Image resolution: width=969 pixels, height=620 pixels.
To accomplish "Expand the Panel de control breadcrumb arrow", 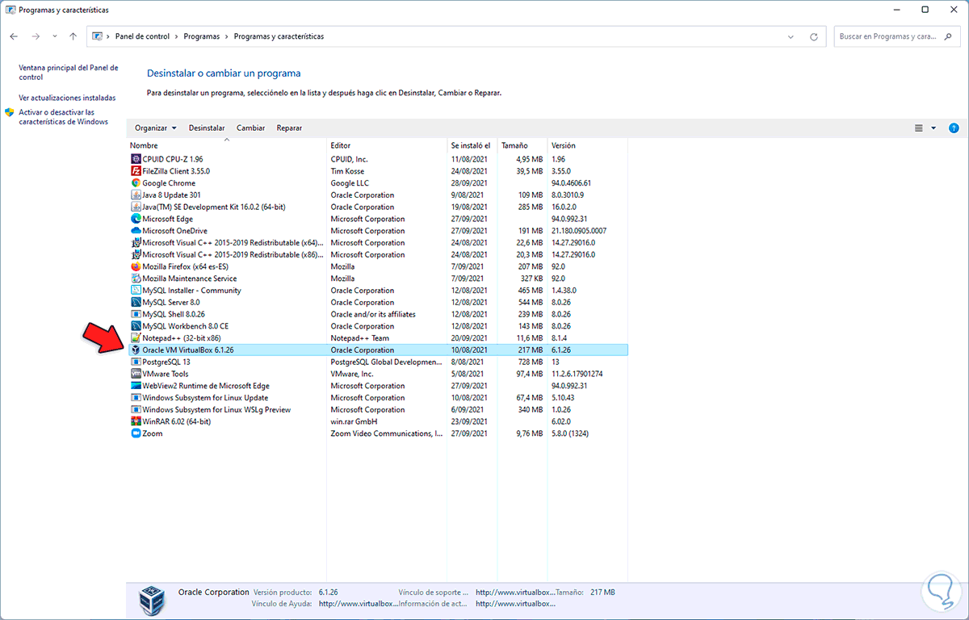I will [x=178, y=36].
